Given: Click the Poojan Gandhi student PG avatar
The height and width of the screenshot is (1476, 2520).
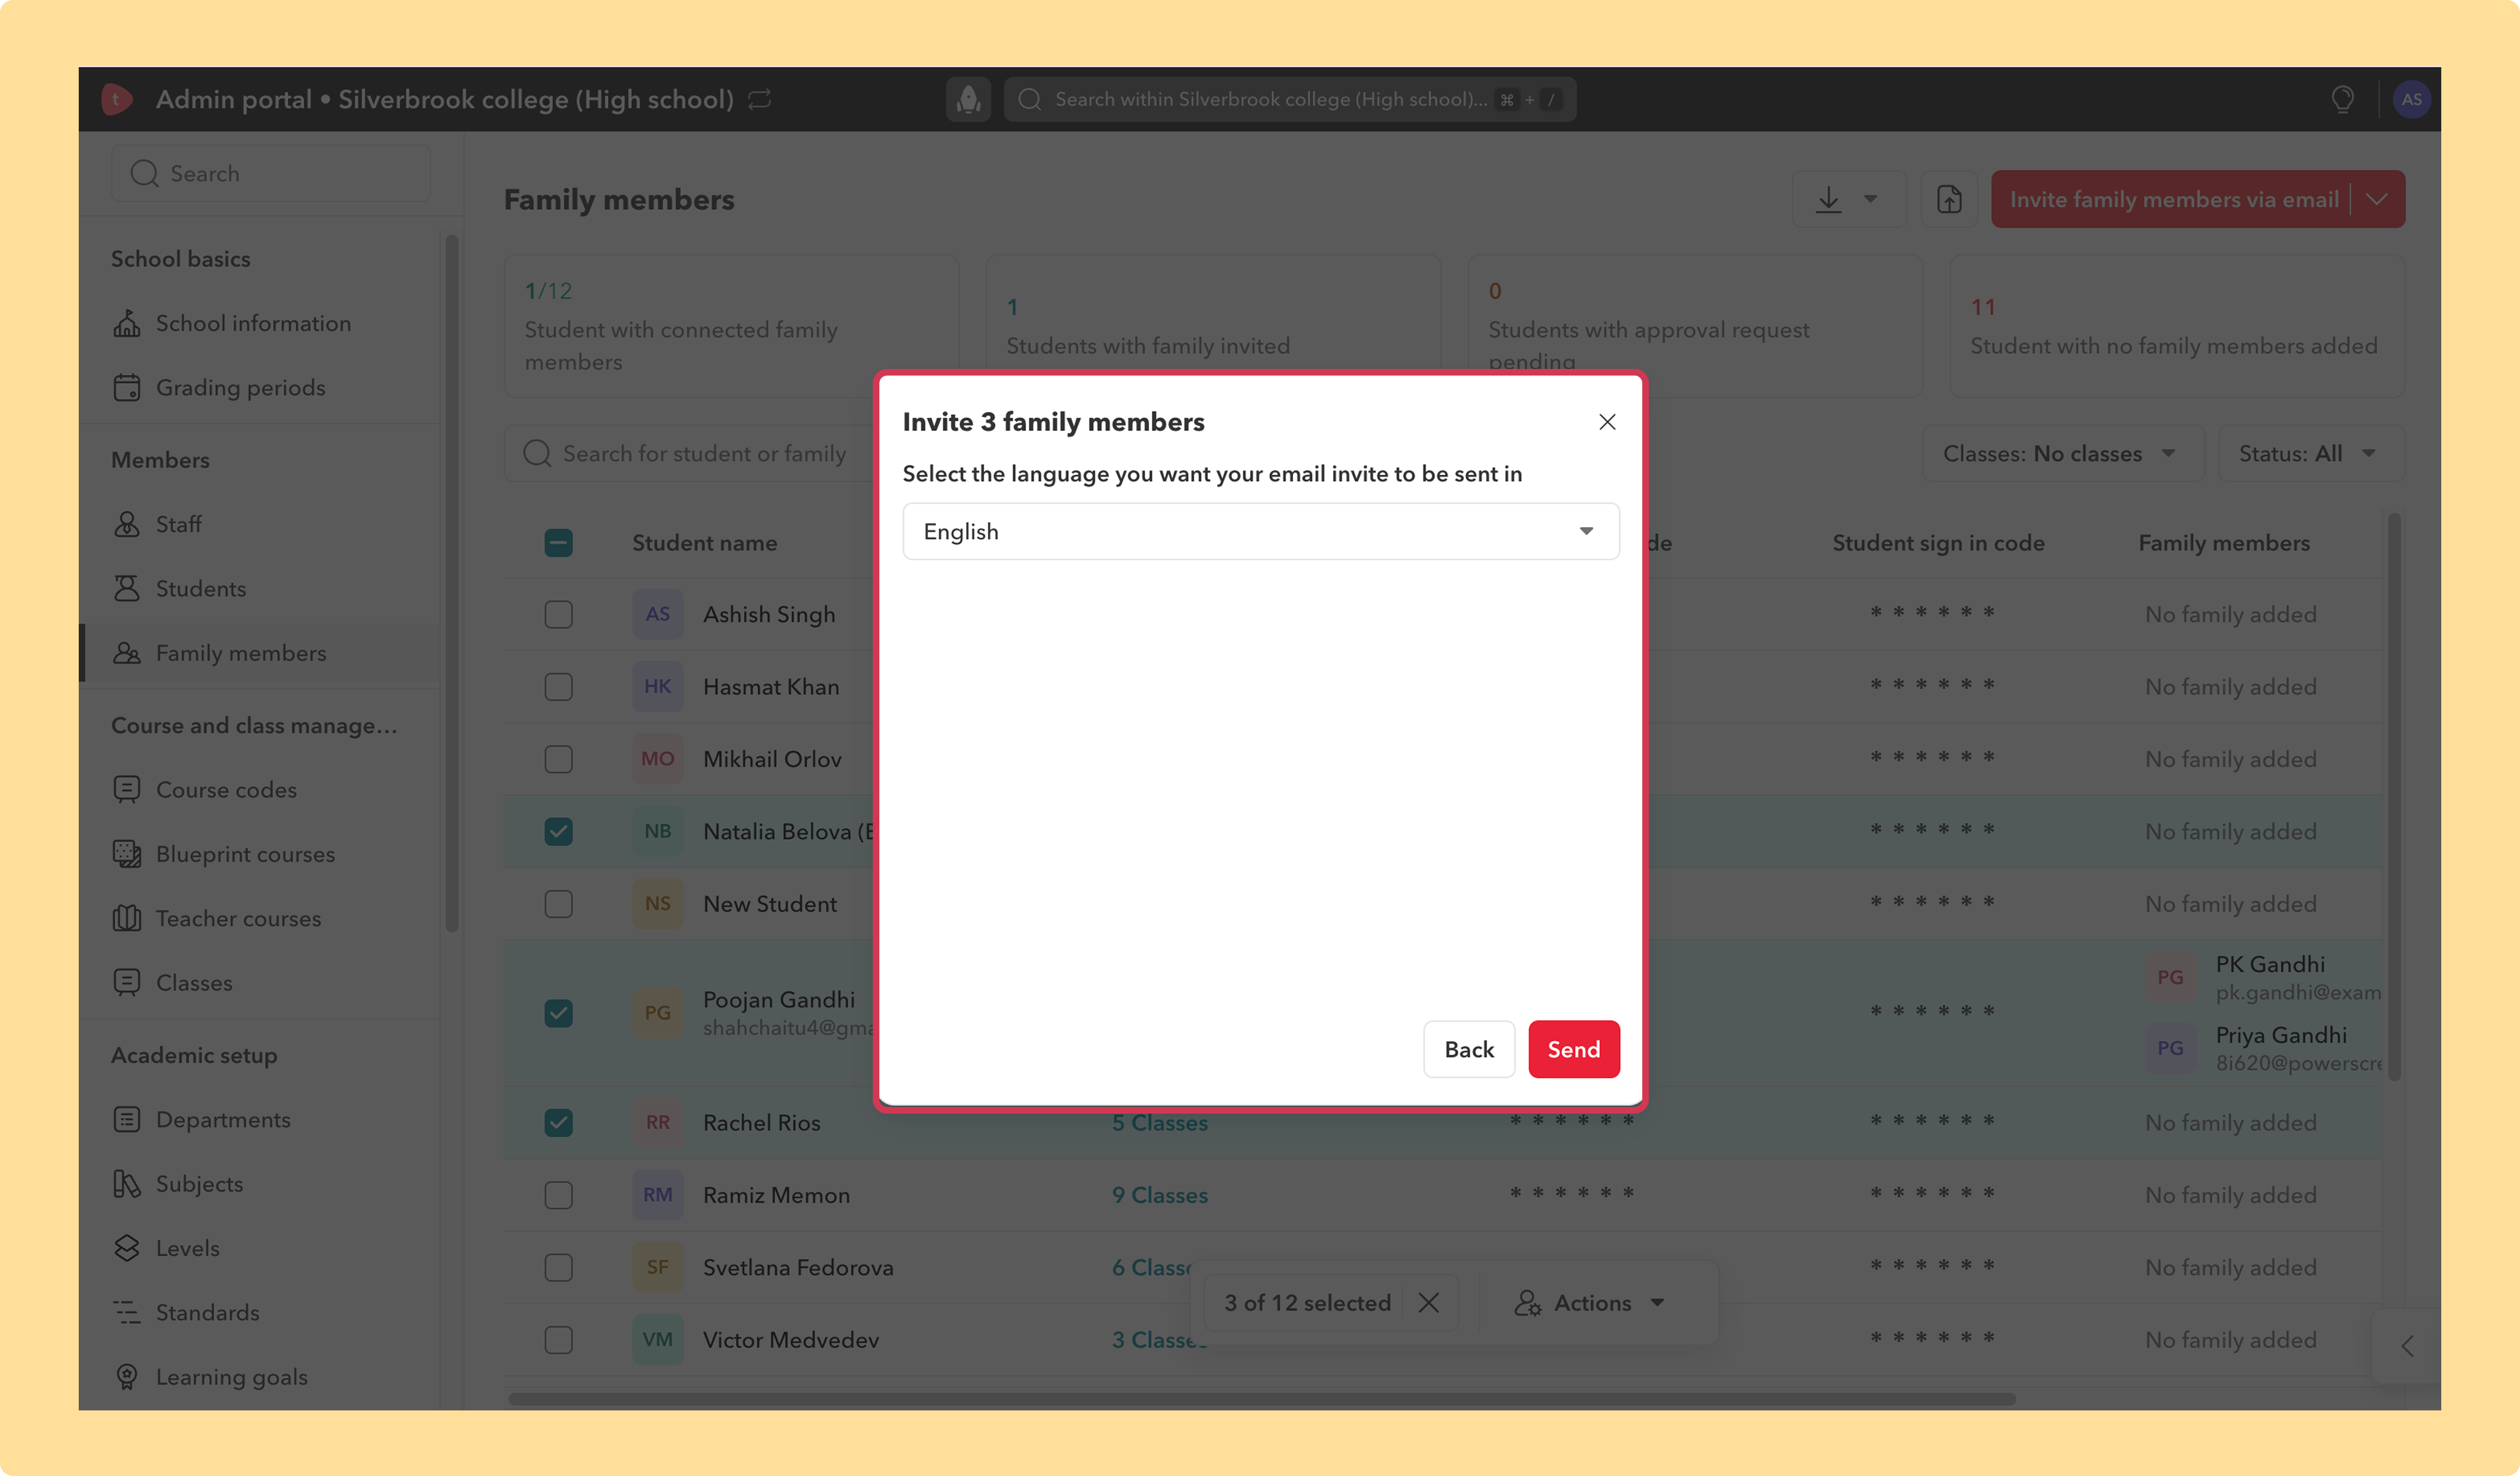Looking at the screenshot, I should [x=657, y=1012].
